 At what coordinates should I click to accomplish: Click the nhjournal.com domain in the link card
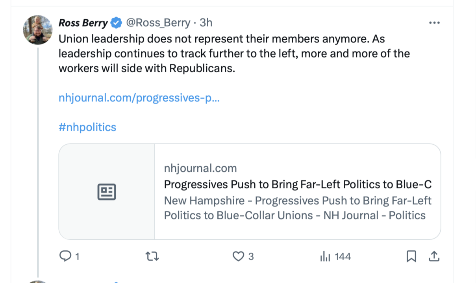click(x=200, y=169)
